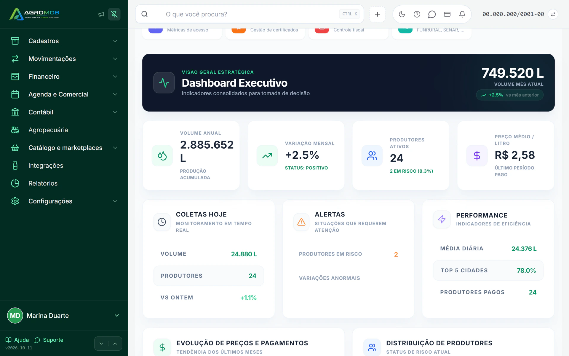Click the Preço Médio dollar icon
Screen dimensions: 569x356
click(x=477, y=155)
